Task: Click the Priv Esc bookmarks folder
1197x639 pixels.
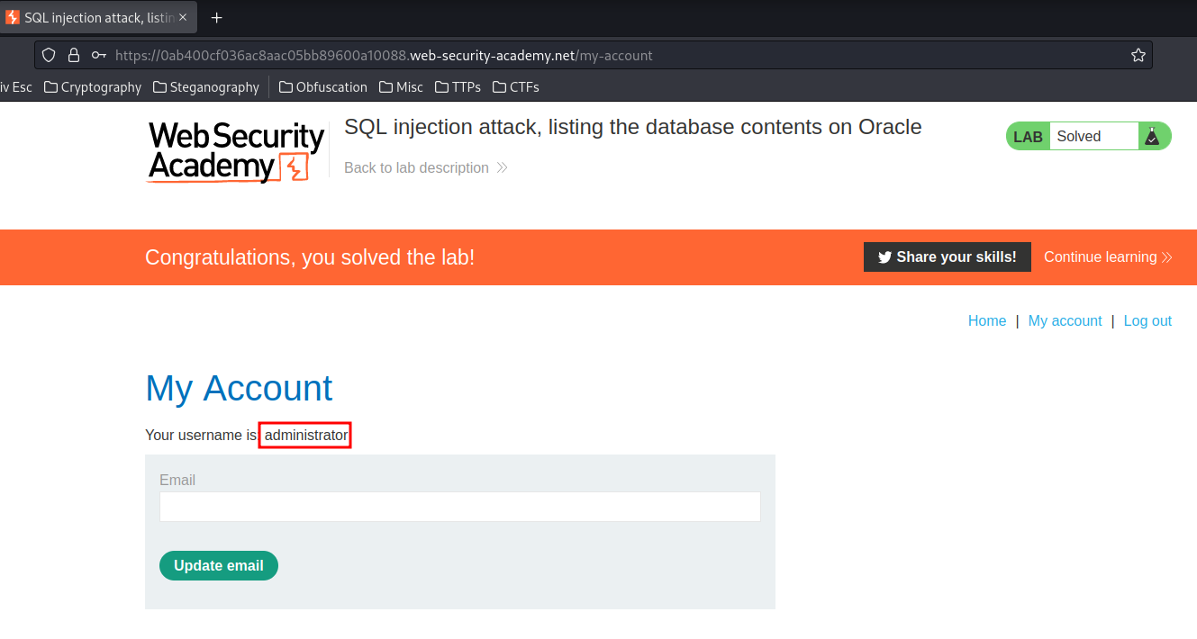Action: (x=16, y=87)
